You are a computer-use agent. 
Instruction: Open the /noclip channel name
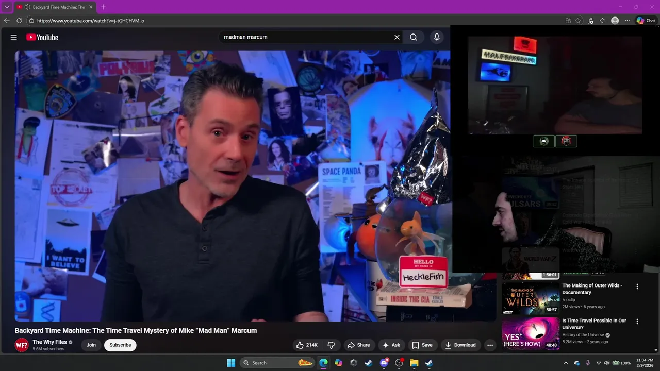(x=569, y=300)
